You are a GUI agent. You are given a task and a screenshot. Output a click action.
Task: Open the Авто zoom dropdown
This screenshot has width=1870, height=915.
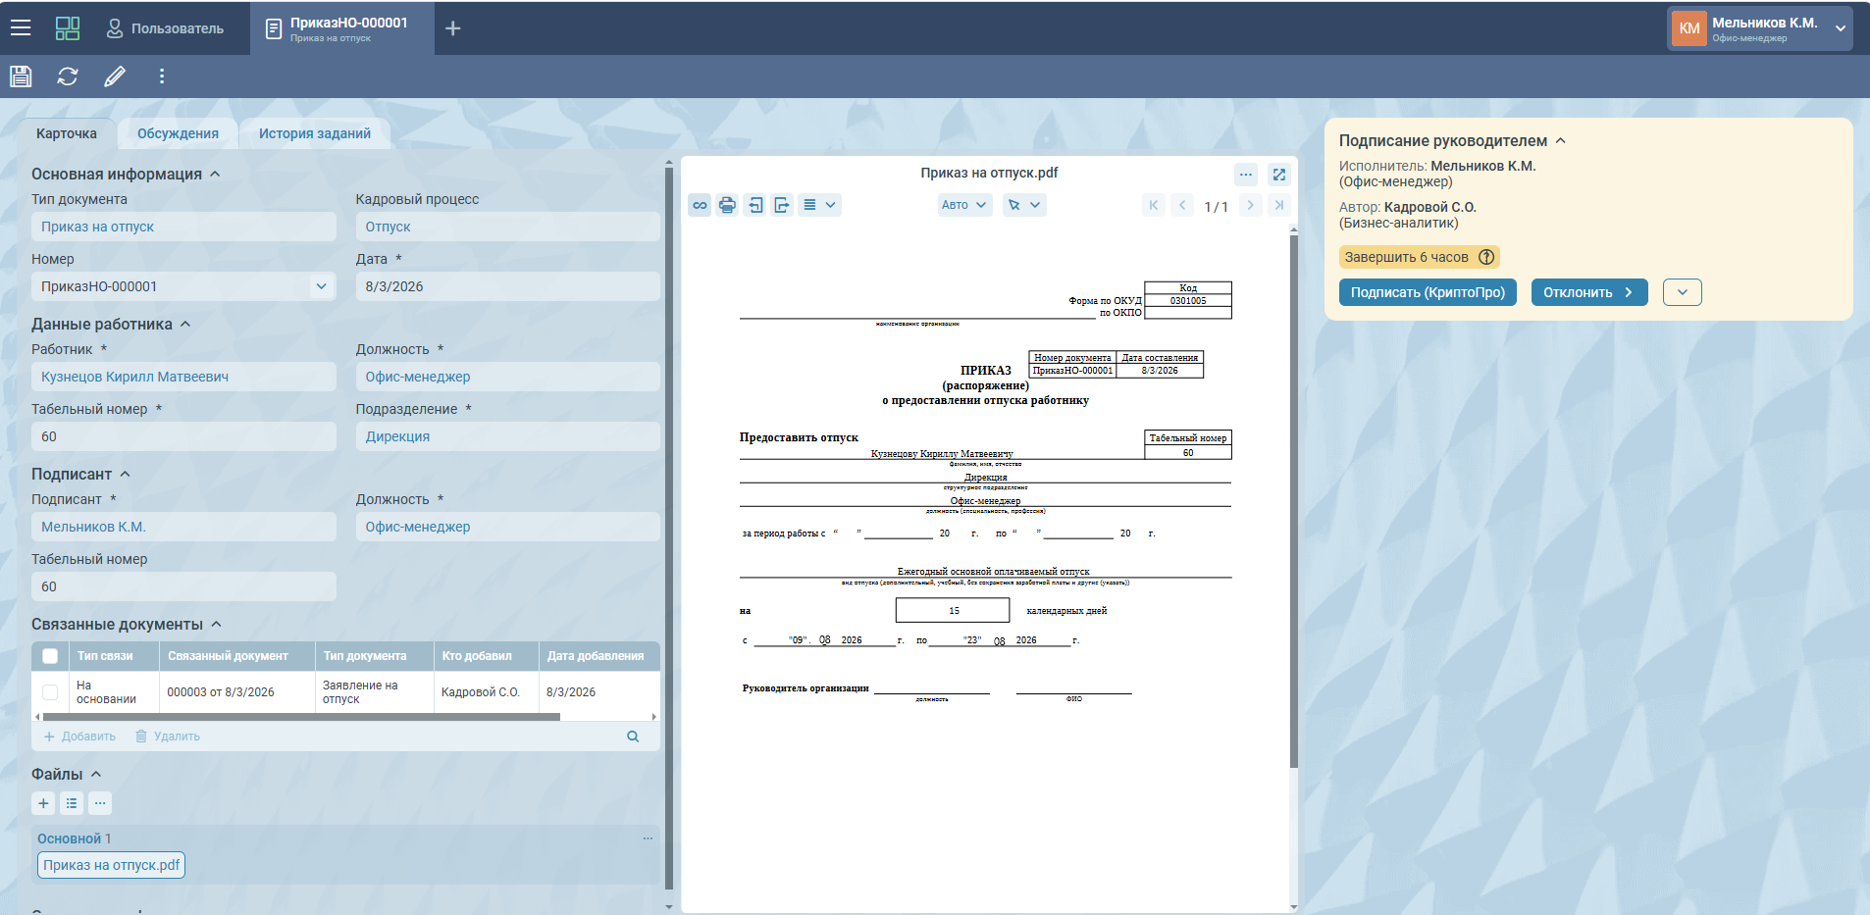click(x=965, y=205)
